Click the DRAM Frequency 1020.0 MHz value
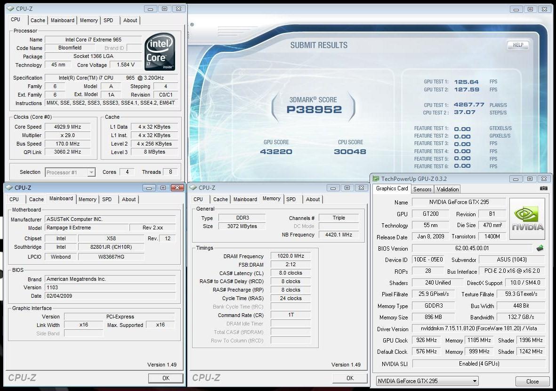Image resolution: width=556 pixels, height=391 pixels. coord(291,256)
